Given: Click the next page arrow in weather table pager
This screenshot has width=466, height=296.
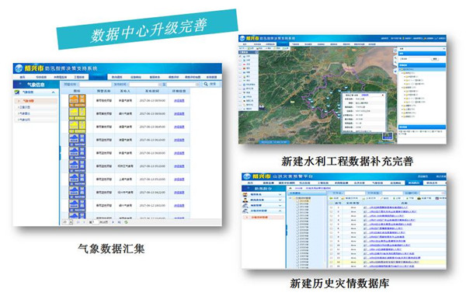Looking at the screenshot, I should pos(113,222).
